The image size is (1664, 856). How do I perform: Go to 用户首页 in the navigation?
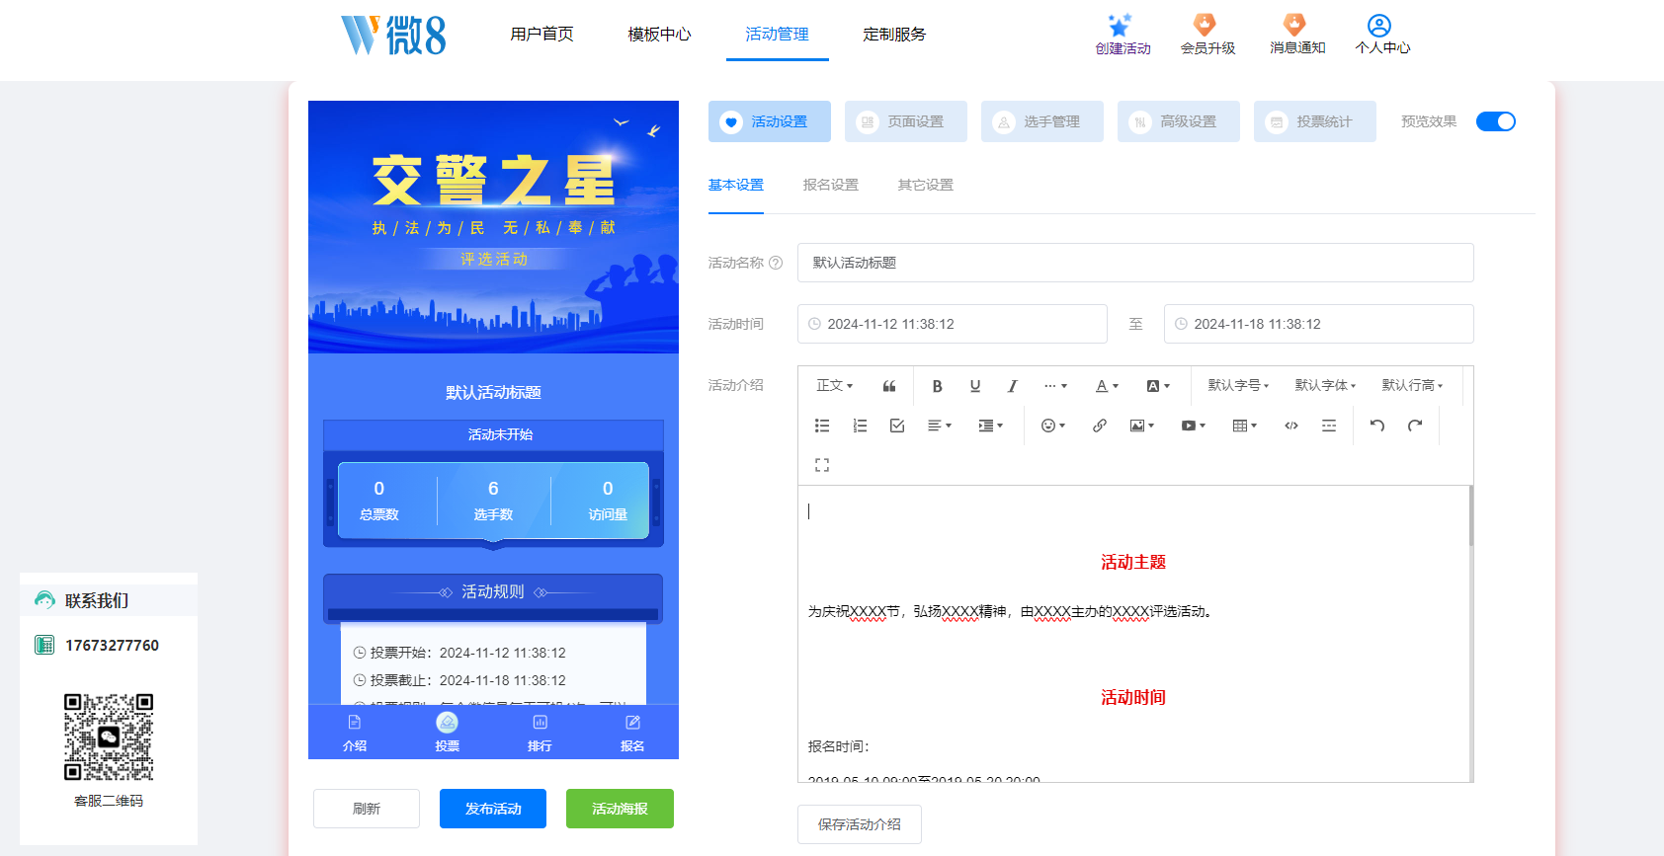click(541, 35)
